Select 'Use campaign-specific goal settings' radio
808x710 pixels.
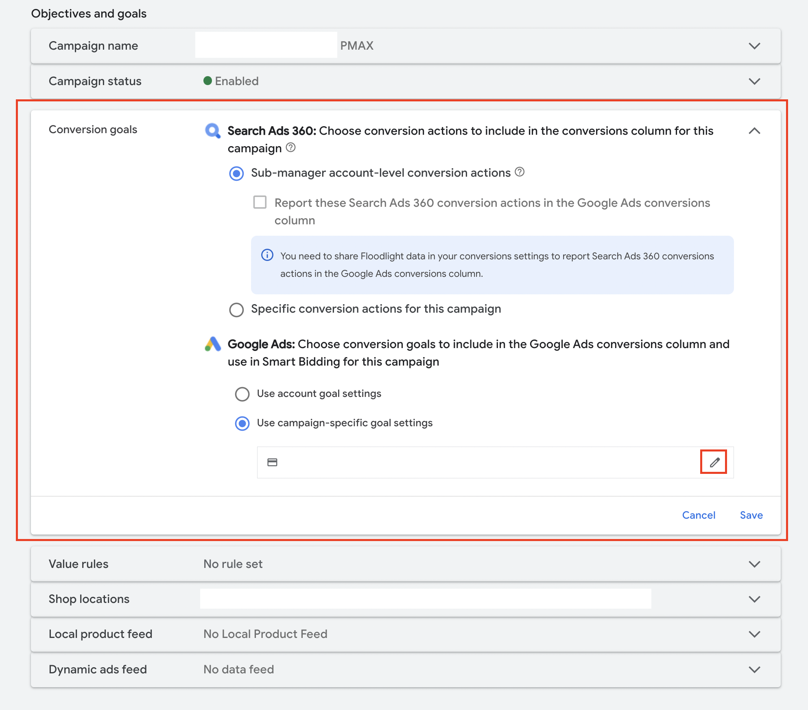pyautogui.click(x=242, y=423)
